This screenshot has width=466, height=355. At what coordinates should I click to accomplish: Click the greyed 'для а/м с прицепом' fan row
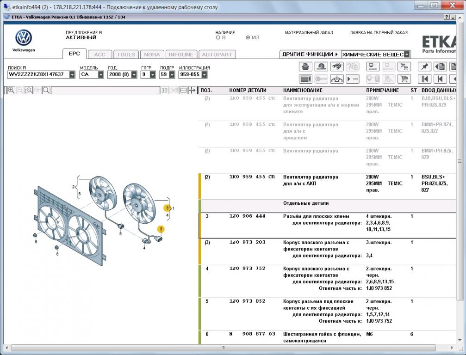pyautogui.click(x=327, y=134)
